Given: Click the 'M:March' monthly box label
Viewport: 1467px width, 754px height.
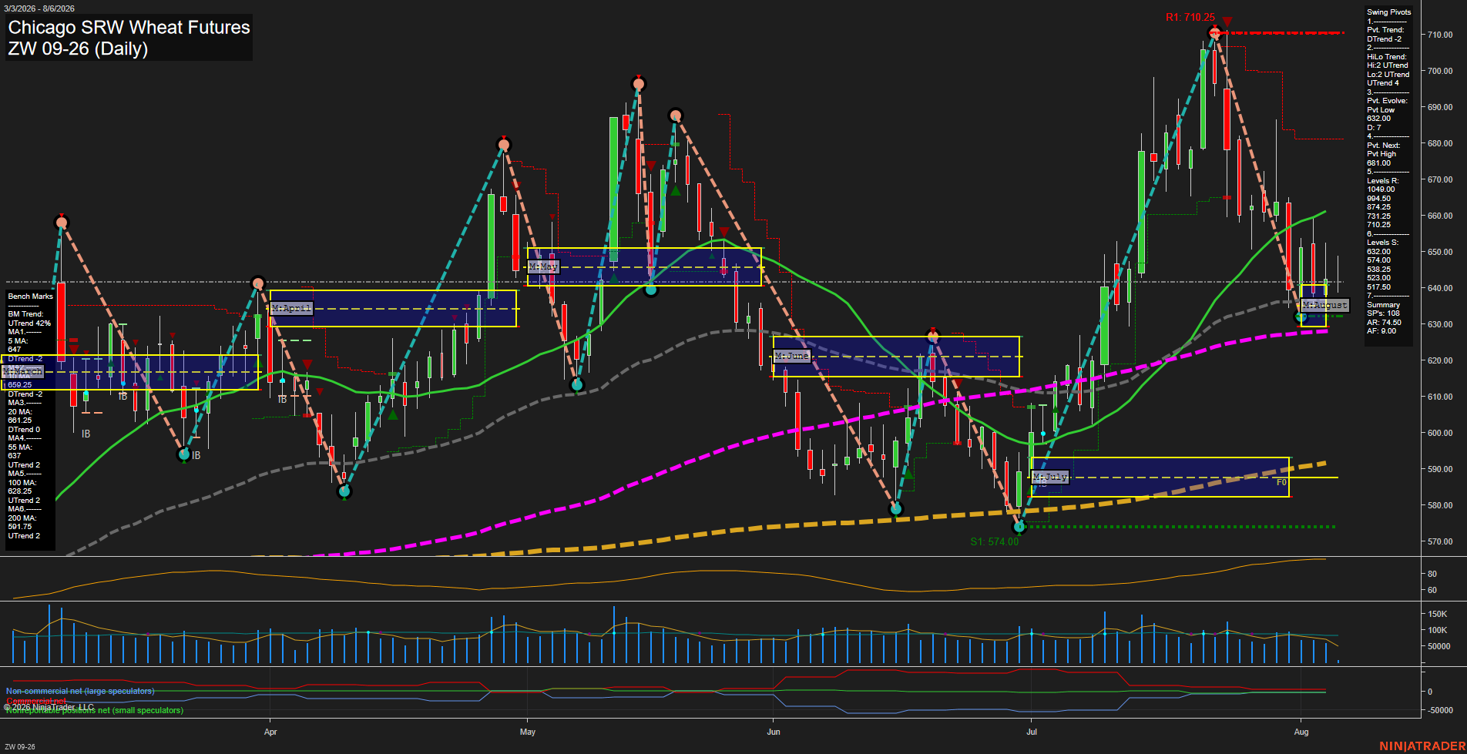Looking at the screenshot, I should [x=22, y=371].
